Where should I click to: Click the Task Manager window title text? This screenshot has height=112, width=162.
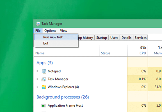pos(52,24)
